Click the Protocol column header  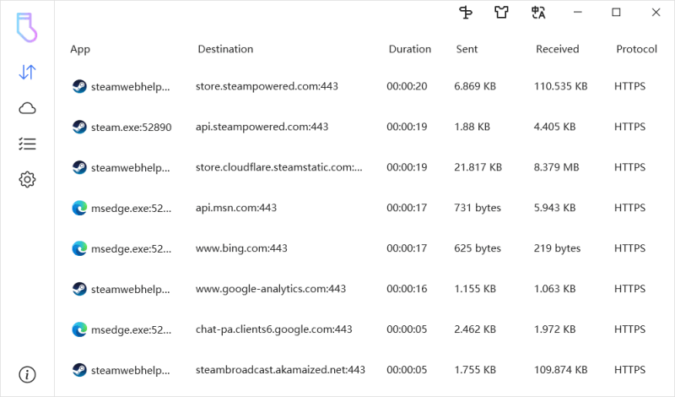[x=636, y=49]
